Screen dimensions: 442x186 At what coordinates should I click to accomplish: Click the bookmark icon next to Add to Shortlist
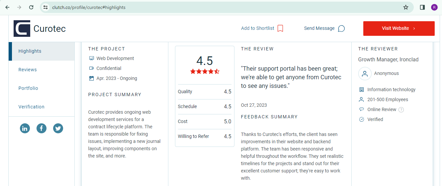[280, 29]
